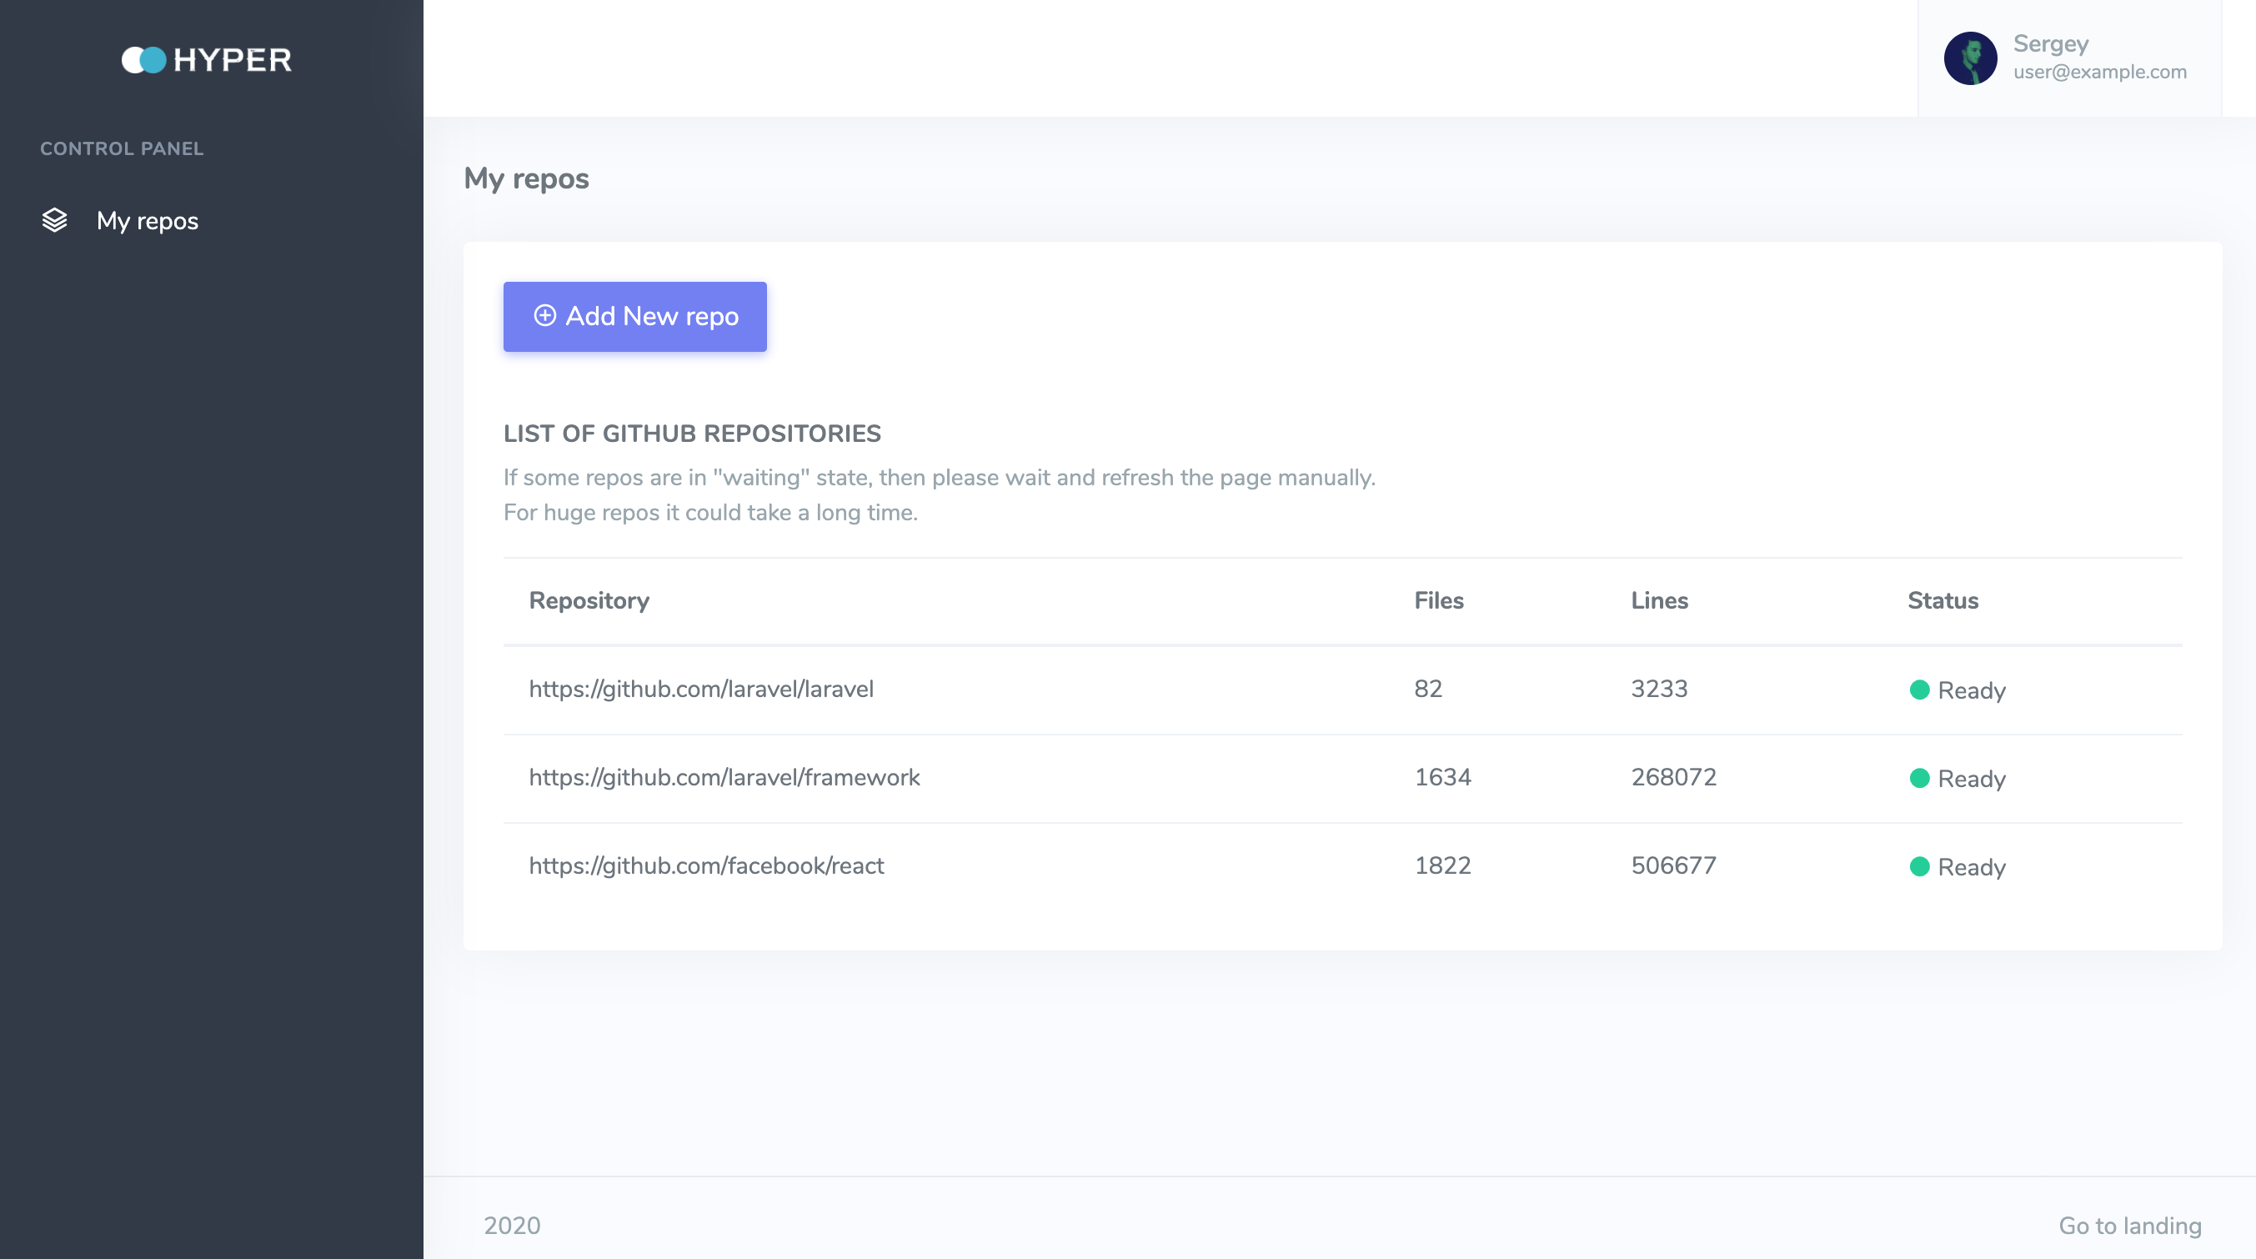Open My repos in sidebar

147,221
